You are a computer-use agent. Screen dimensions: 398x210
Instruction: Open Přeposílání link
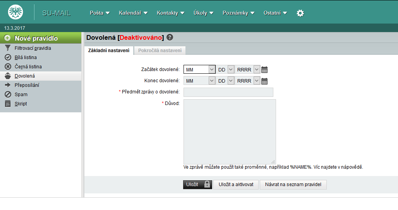(x=27, y=85)
